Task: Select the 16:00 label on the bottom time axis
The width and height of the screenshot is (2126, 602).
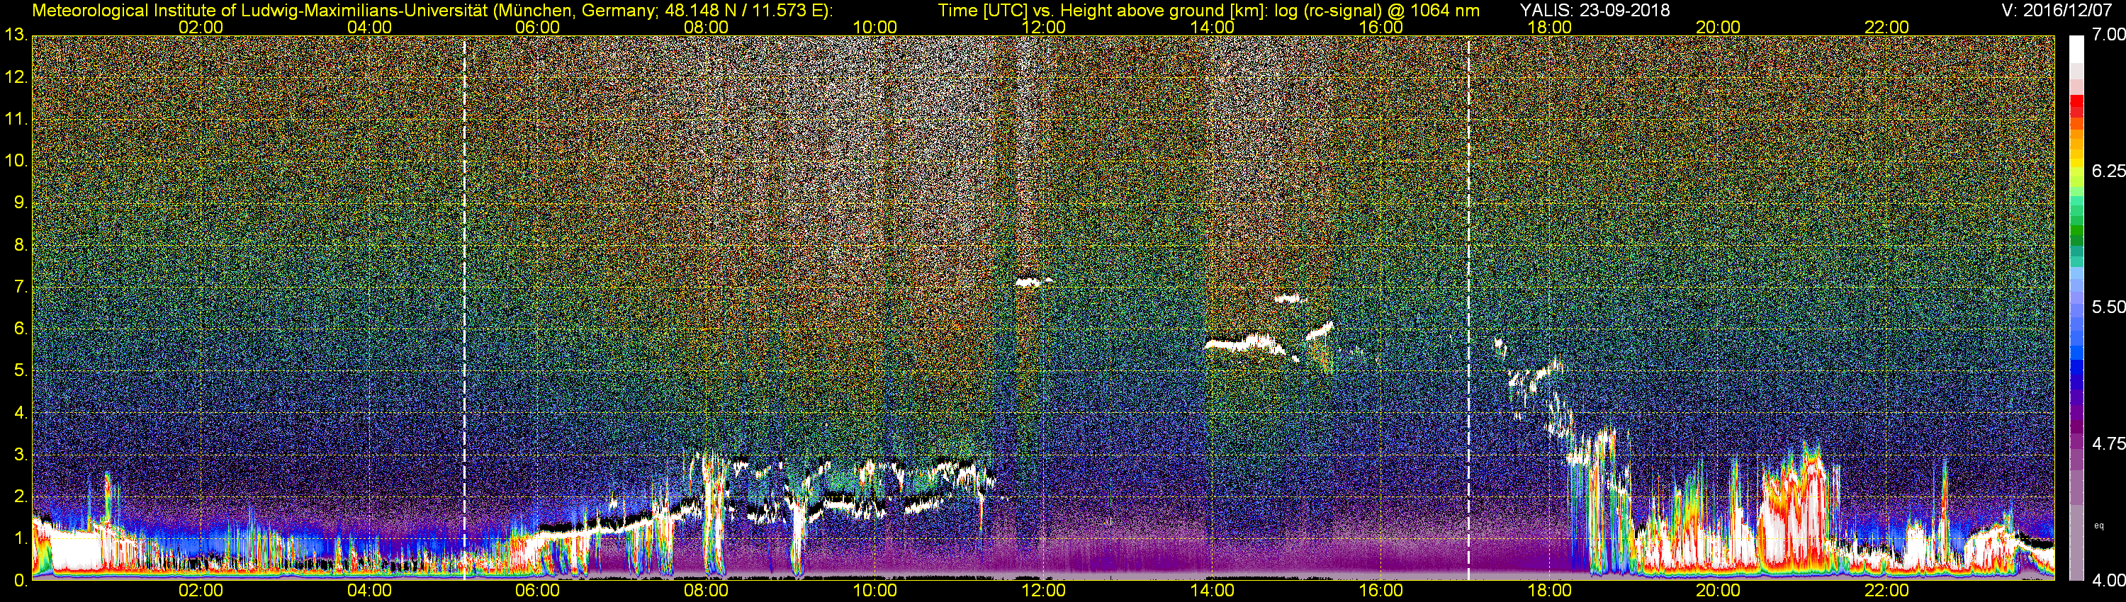Action: click(1380, 591)
